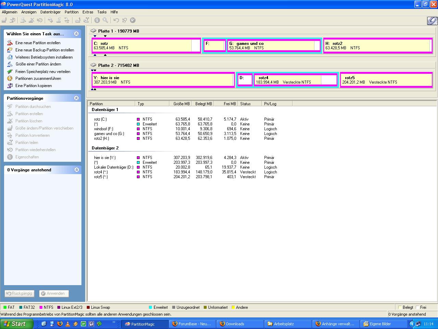This screenshot has height=329, width=438.
Task: Click the Anwenden button
Action: [x=54, y=293]
